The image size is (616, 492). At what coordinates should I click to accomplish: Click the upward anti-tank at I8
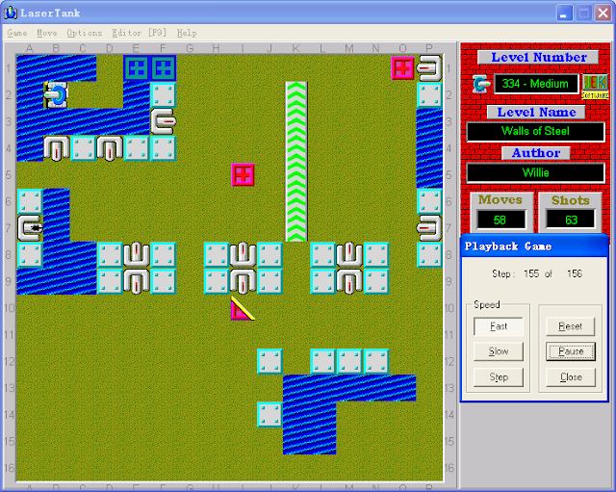[243, 255]
